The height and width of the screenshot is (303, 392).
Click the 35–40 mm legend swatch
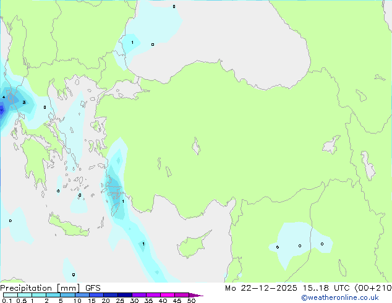click(153, 295)
